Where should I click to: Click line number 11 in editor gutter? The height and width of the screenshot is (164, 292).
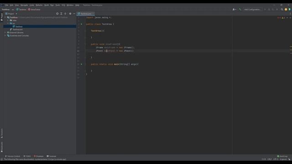point(78,51)
